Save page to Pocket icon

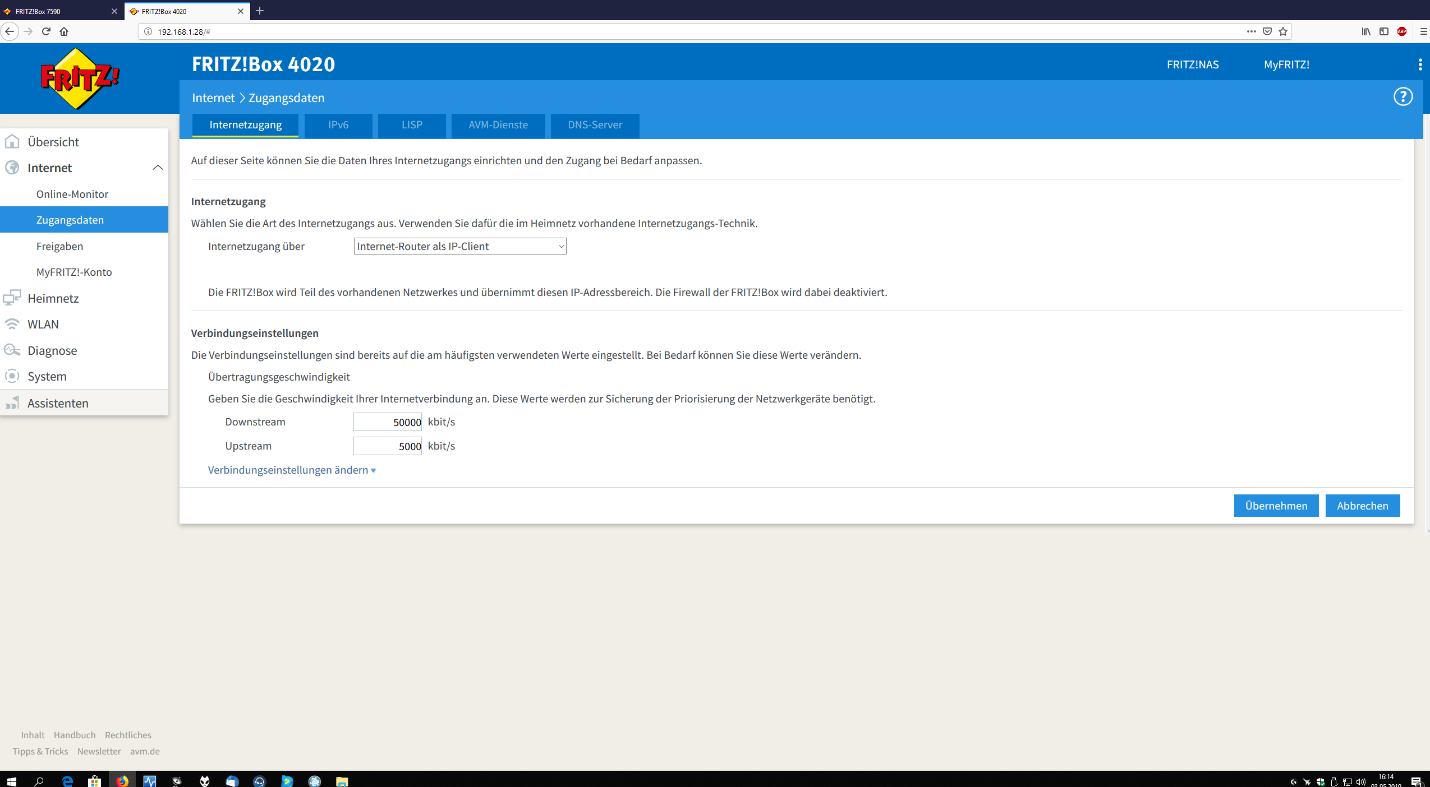(1267, 31)
